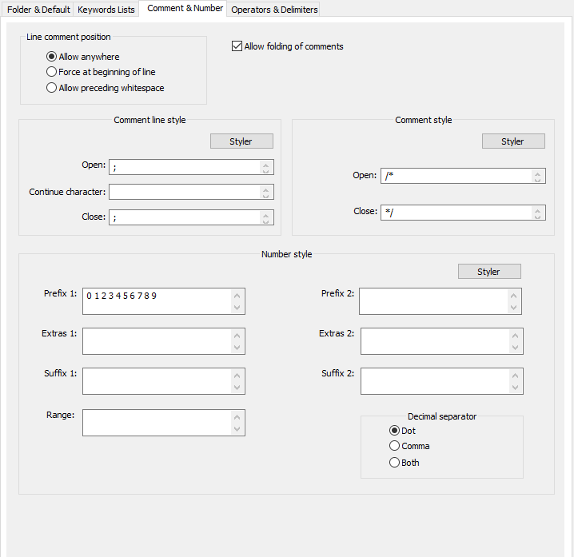This screenshot has width=574, height=557.
Task: Switch to the Folder & Default tab
Action: (x=38, y=10)
